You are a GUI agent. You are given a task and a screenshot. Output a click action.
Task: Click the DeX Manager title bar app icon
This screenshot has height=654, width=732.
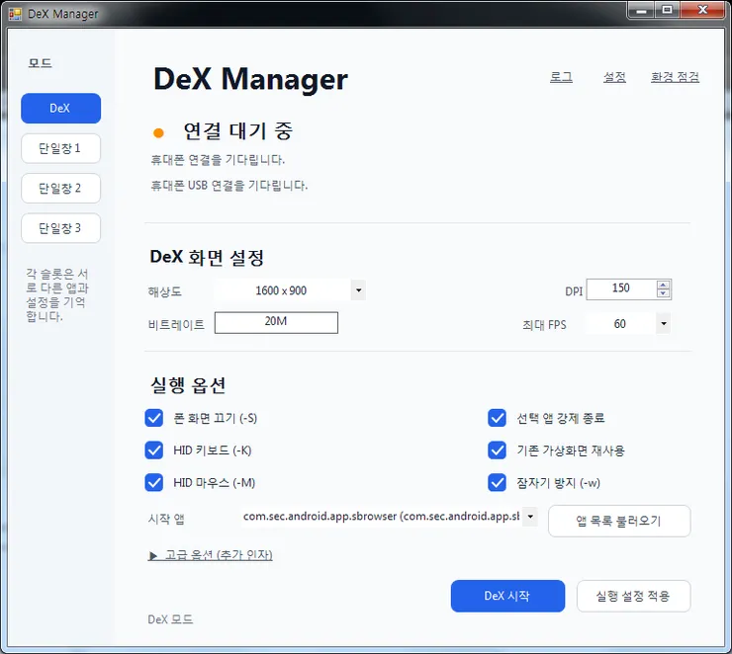click(15, 14)
